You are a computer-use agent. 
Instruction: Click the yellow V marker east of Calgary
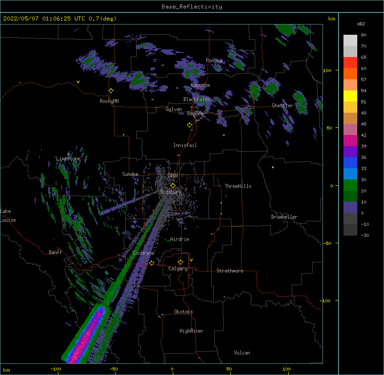point(191,260)
